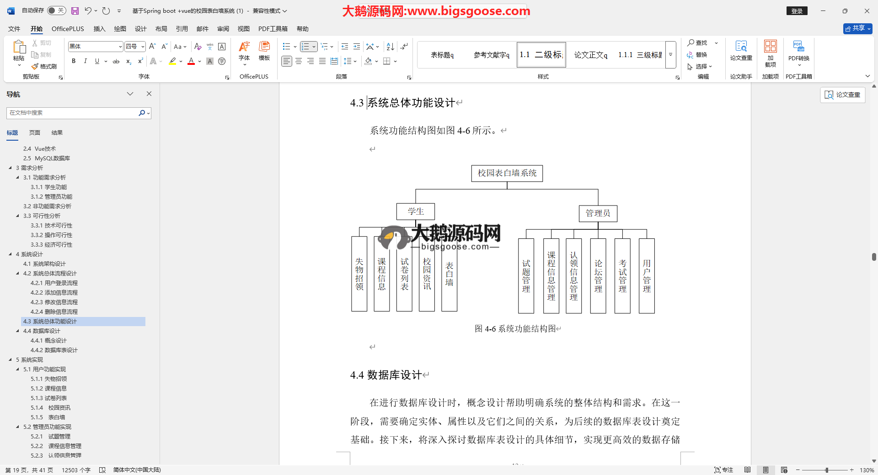878x475 pixels.
Task: Toggle the AutoSave (自动保存) switch
Action: tap(57, 11)
